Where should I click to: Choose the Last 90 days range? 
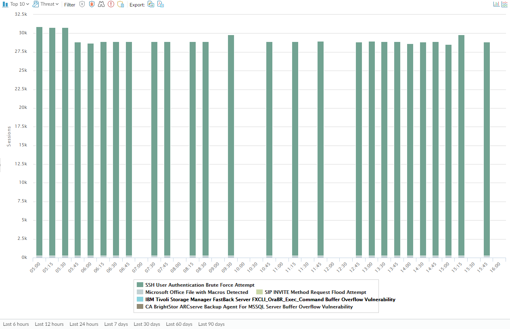(x=211, y=324)
